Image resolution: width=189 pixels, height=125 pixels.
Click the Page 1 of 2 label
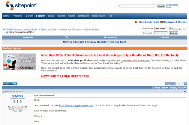[x=170, y=84]
